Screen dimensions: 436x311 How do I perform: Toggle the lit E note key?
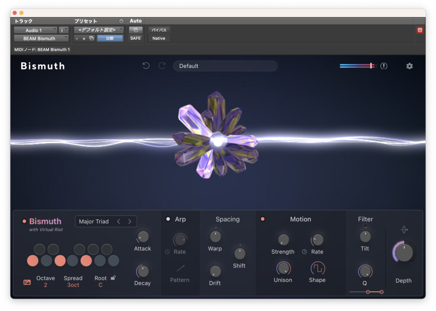point(60,261)
